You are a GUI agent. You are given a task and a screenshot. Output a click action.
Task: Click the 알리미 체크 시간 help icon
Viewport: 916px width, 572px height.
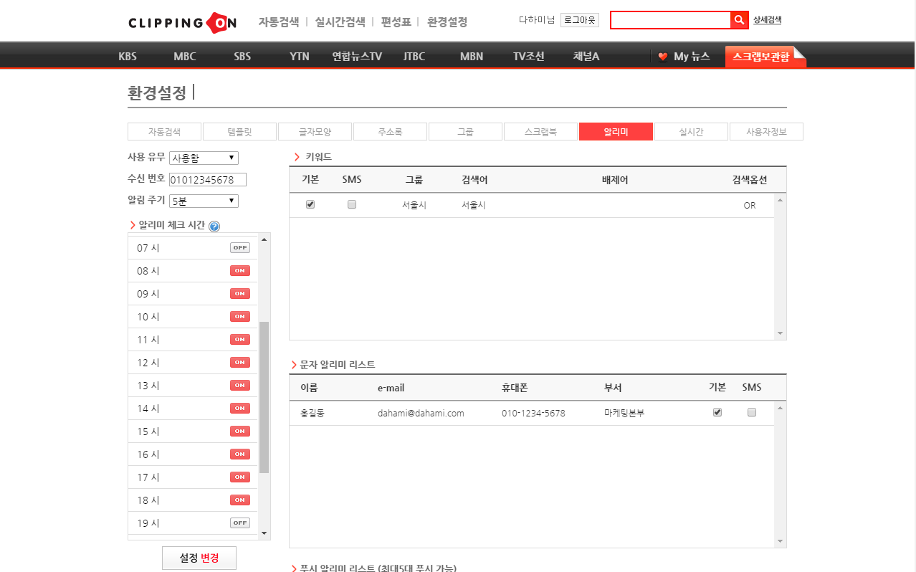coord(214,226)
